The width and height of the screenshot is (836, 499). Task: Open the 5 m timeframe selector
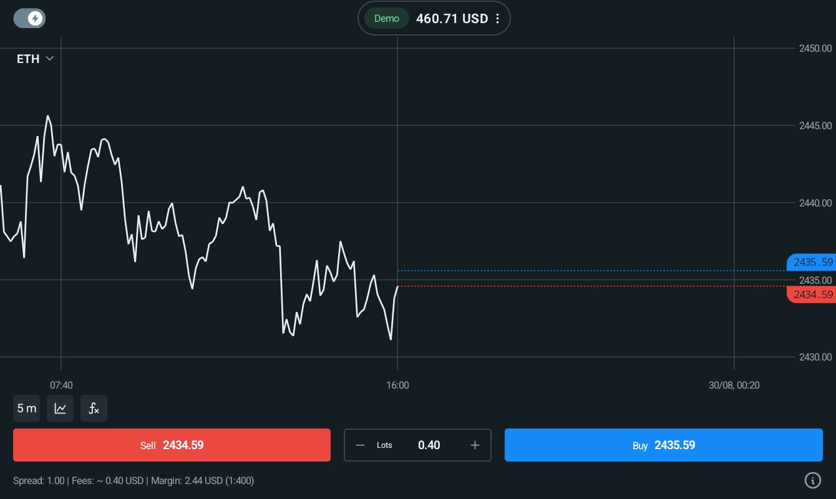(x=27, y=409)
